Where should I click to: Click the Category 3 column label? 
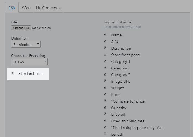point(120,75)
